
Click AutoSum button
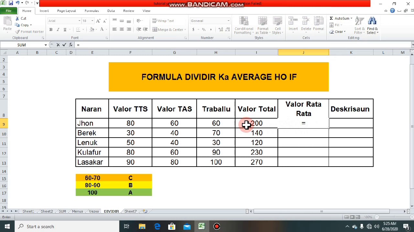[x=339, y=18]
